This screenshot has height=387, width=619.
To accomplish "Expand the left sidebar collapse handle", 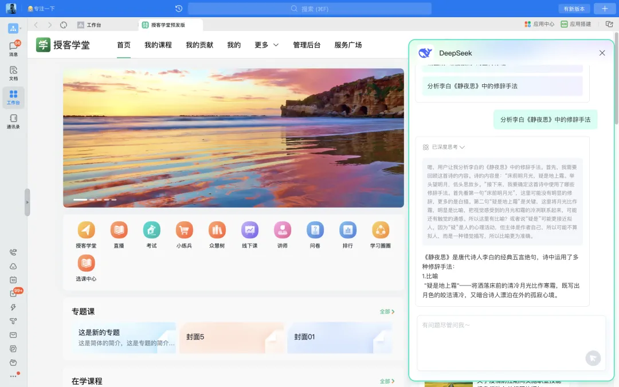I will click(27, 202).
